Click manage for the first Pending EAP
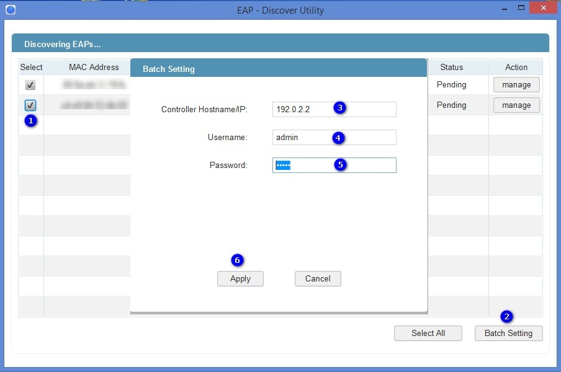The width and height of the screenshot is (561, 372). (516, 84)
